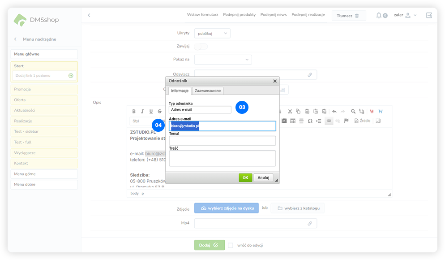This screenshot has height=260, width=445.
Task: Open the Ukryty 'publikuj' dropdown
Action: click(x=212, y=33)
